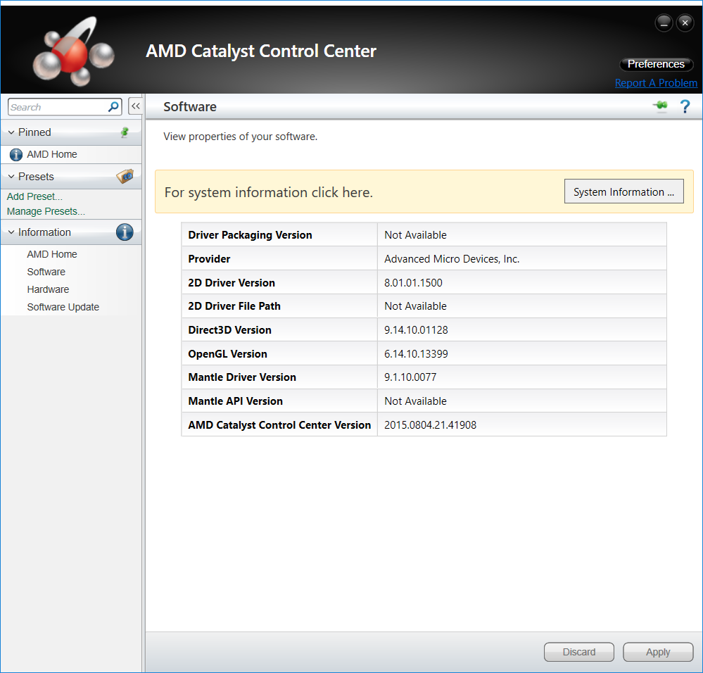Click 'For system information click here' text
Screen dimensions: 703x673
(269, 192)
